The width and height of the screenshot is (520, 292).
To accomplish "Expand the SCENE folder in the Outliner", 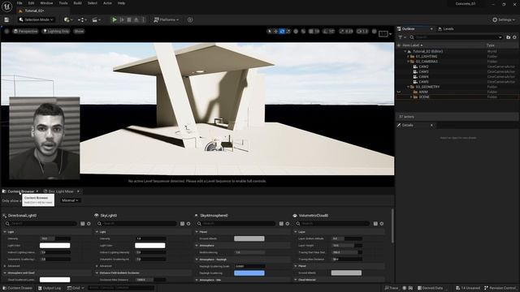I will click(x=411, y=97).
